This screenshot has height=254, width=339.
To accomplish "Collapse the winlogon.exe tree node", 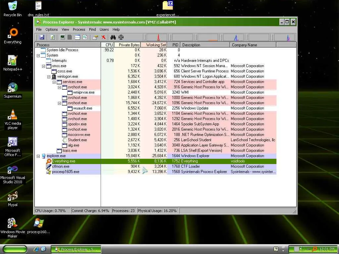I will coord(49,77).
